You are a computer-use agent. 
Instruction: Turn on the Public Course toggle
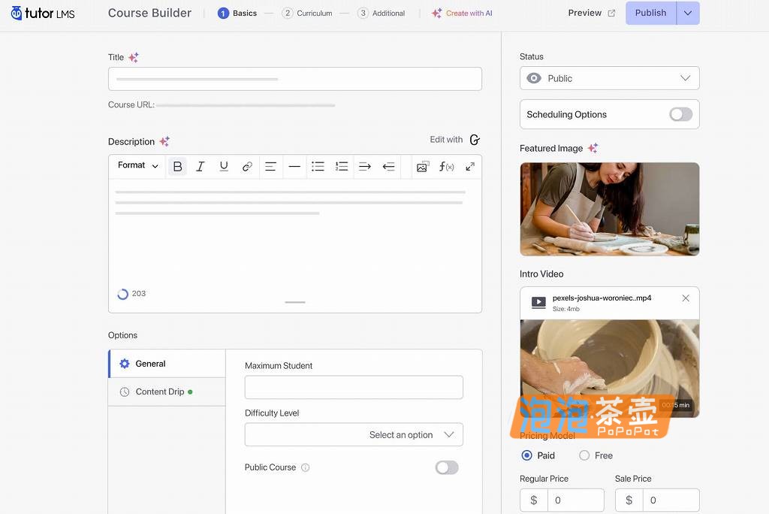[x=446, y=467]
